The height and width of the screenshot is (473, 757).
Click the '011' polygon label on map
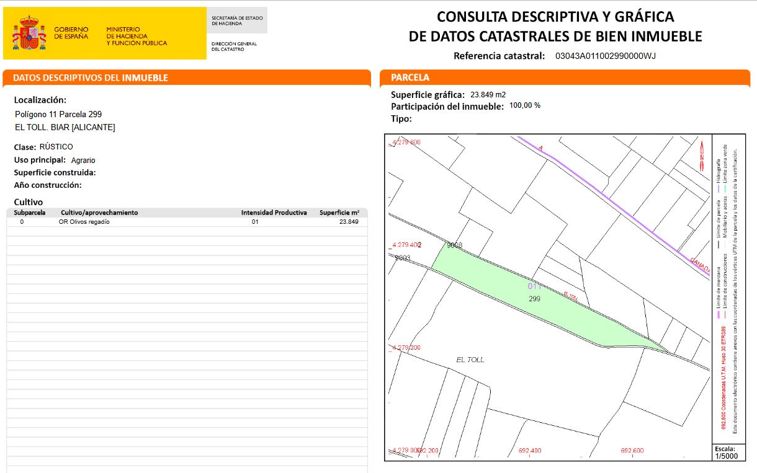click(x=534, y=286)
